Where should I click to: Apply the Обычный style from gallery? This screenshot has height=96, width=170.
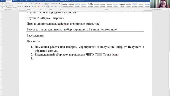point(65,5)
